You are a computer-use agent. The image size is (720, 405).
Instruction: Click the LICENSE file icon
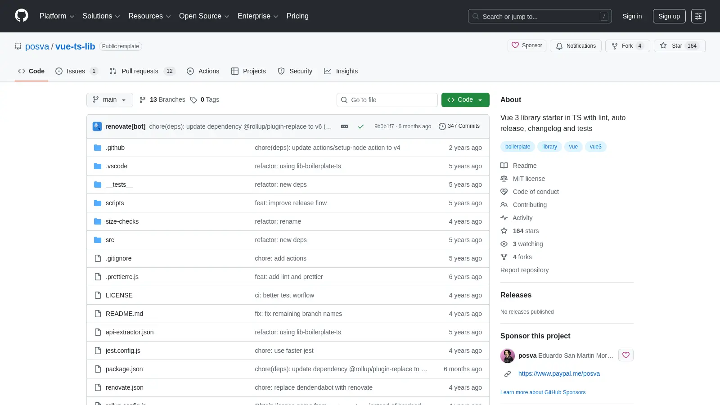coord(98,295)
